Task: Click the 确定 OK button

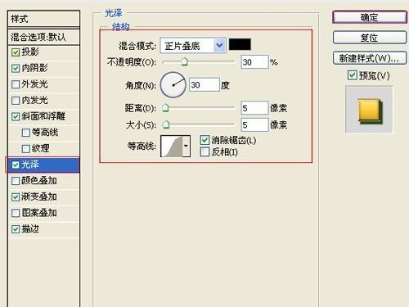Action: coord(370,17)
